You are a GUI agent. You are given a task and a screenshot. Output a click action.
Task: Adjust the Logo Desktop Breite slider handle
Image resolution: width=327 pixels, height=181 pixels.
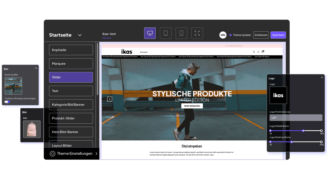pyautogui.click(x=292, y=142)
